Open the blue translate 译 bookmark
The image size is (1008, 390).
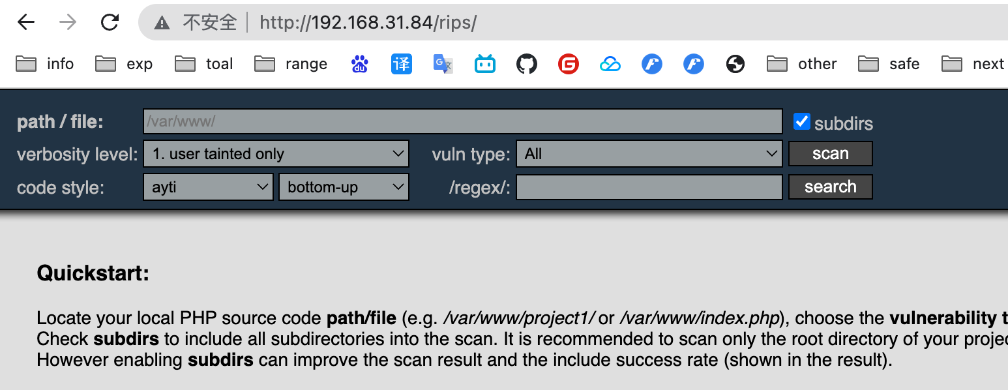(402, 64)
